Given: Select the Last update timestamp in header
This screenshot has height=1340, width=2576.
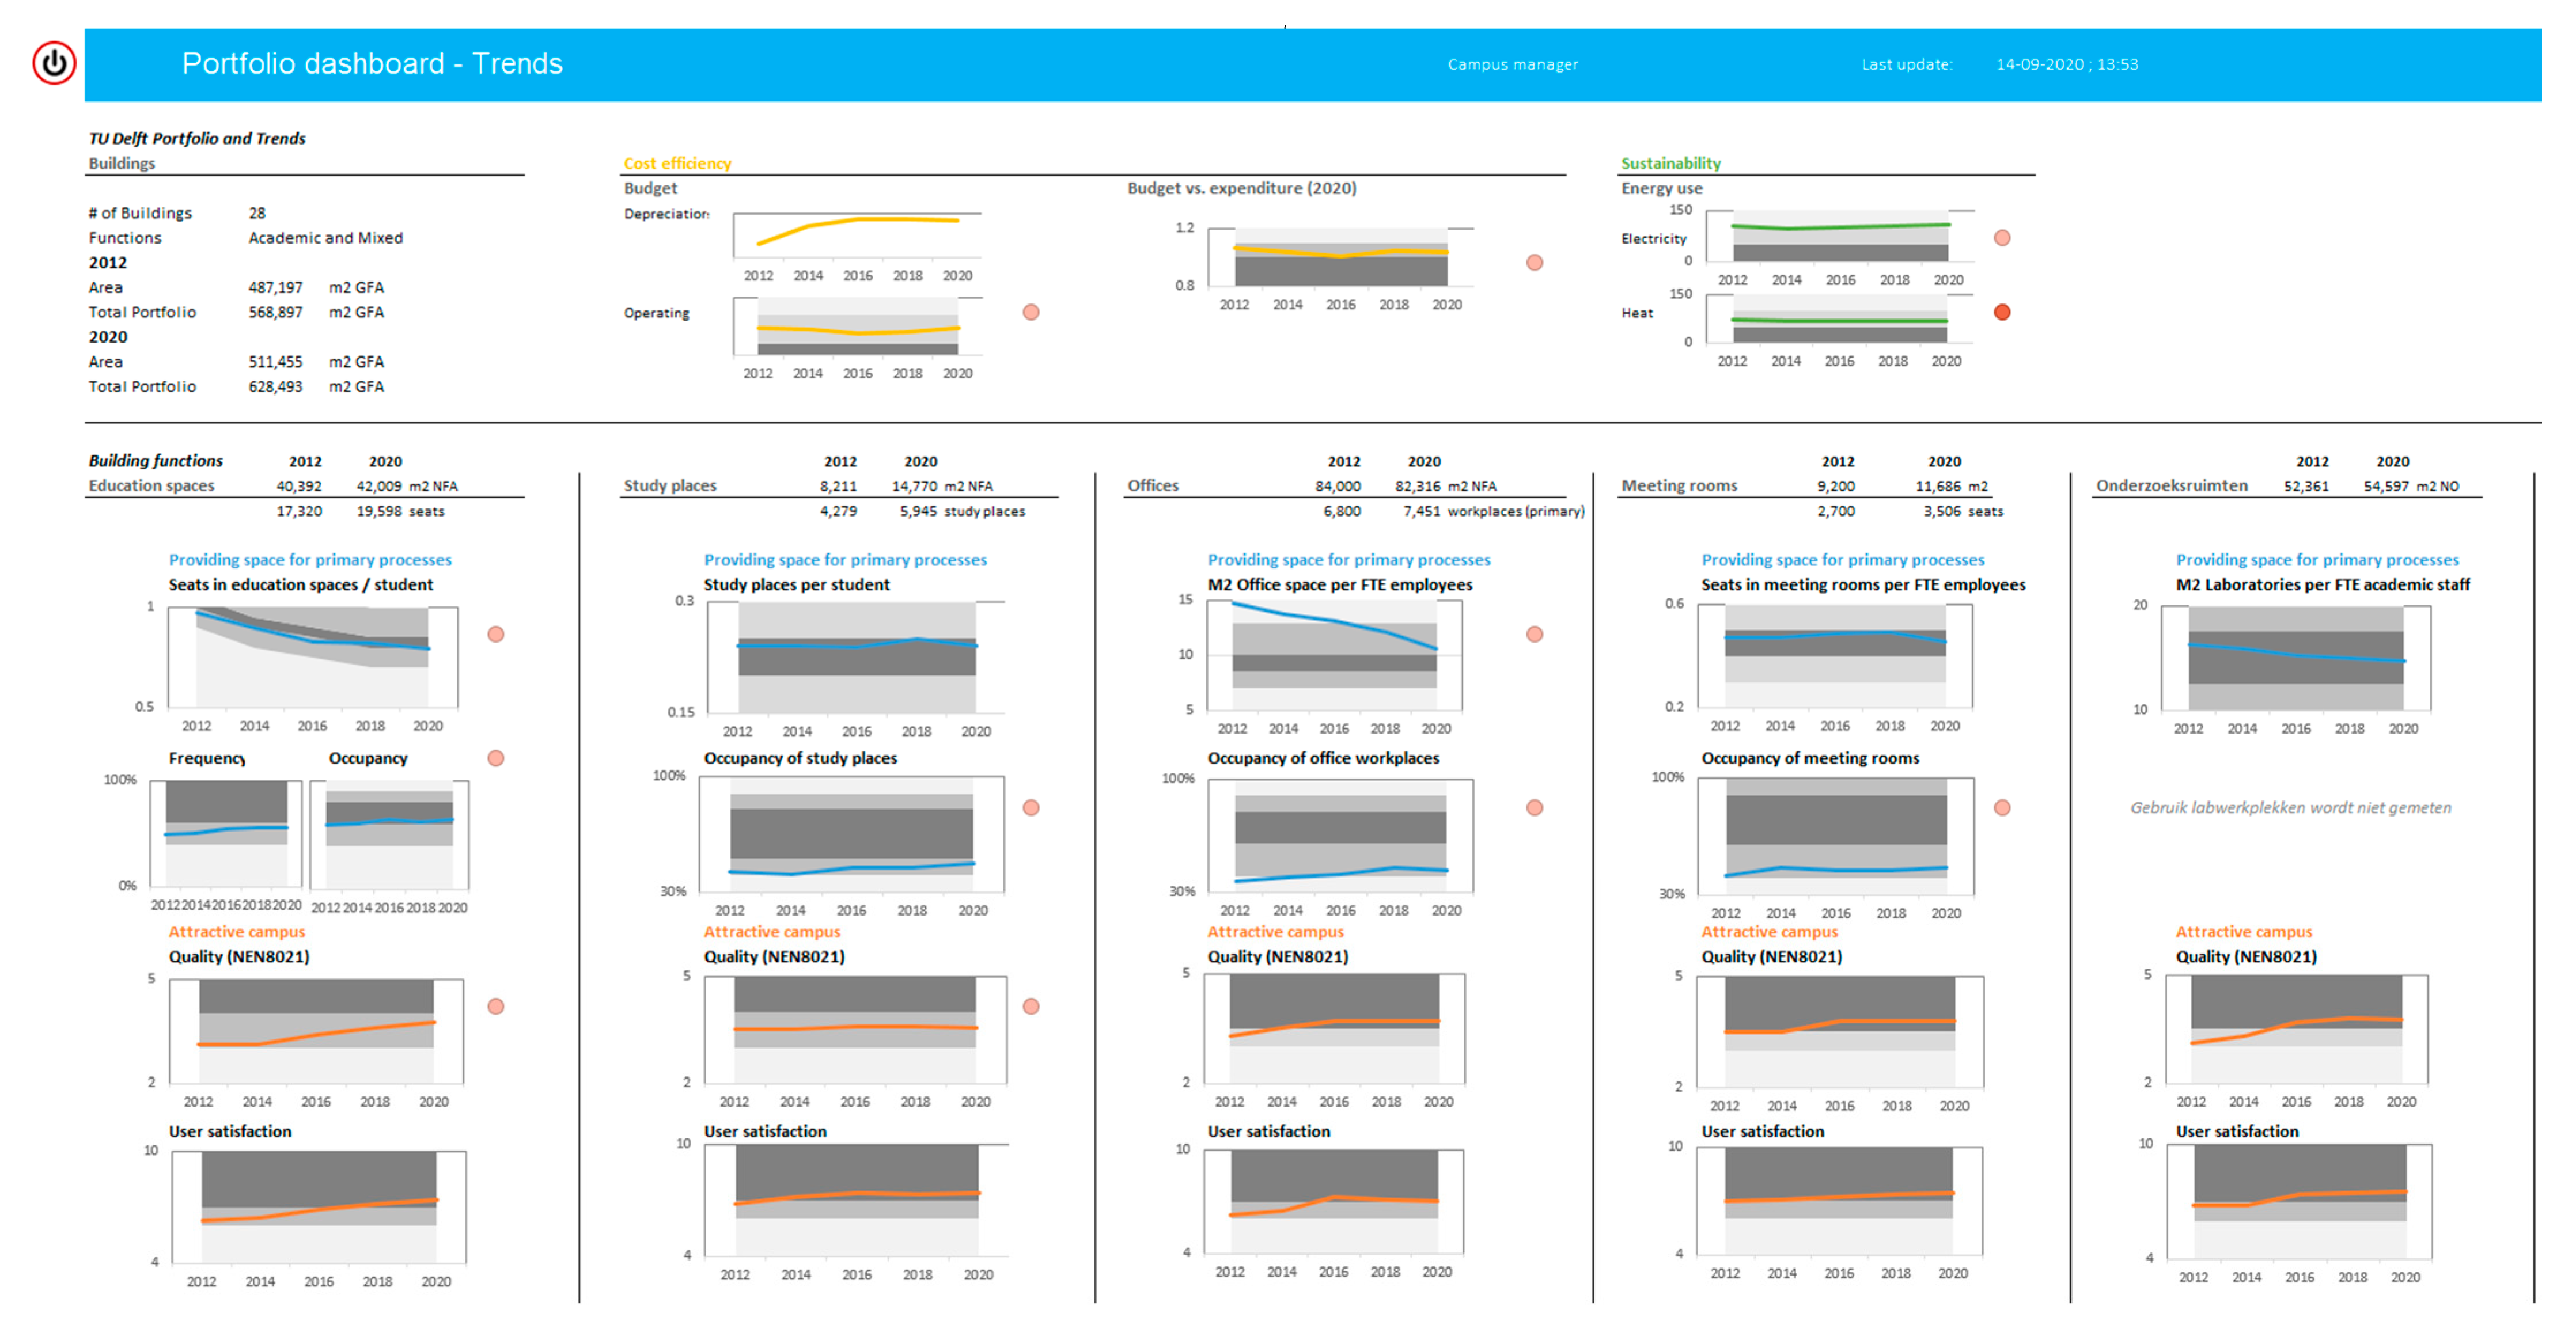Looking at the screenshot, I should pyautogui.click(x=2067, y=64).
